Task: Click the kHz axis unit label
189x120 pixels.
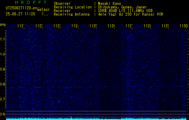Action: (3, 25)
